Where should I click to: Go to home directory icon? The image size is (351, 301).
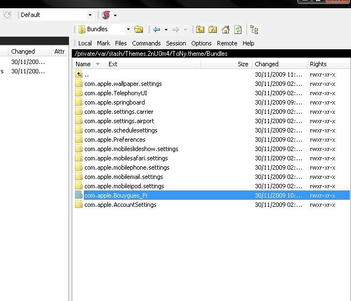(x=226, y=30)
